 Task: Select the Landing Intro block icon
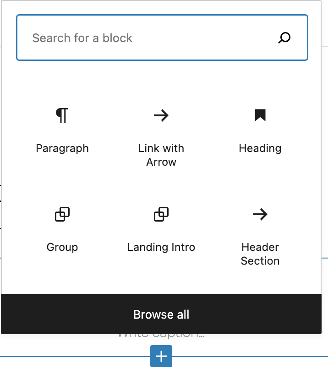pos(161,214)
